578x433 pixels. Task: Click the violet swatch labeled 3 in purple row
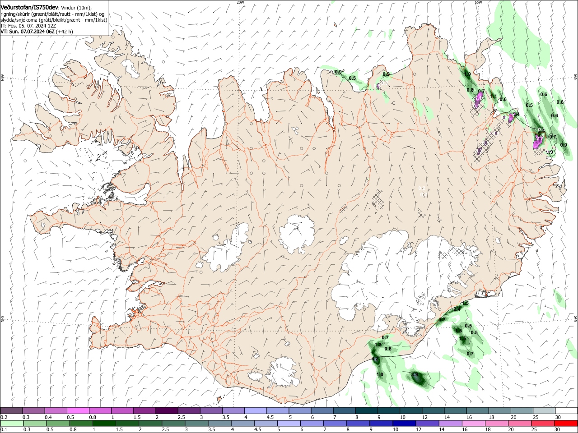211,410
